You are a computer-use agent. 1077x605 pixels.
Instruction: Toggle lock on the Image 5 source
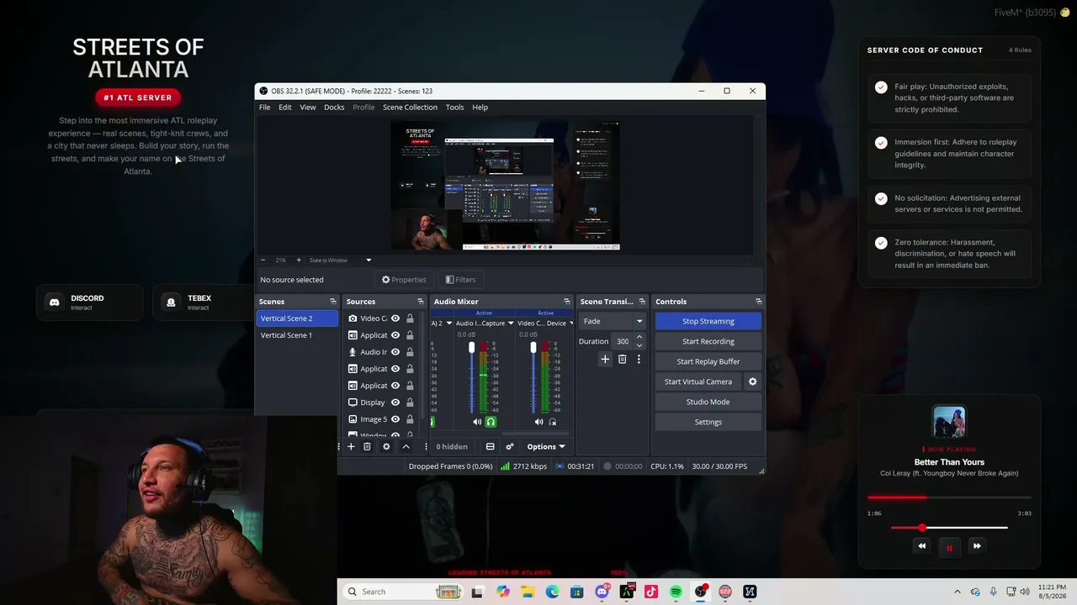(410, 419)
